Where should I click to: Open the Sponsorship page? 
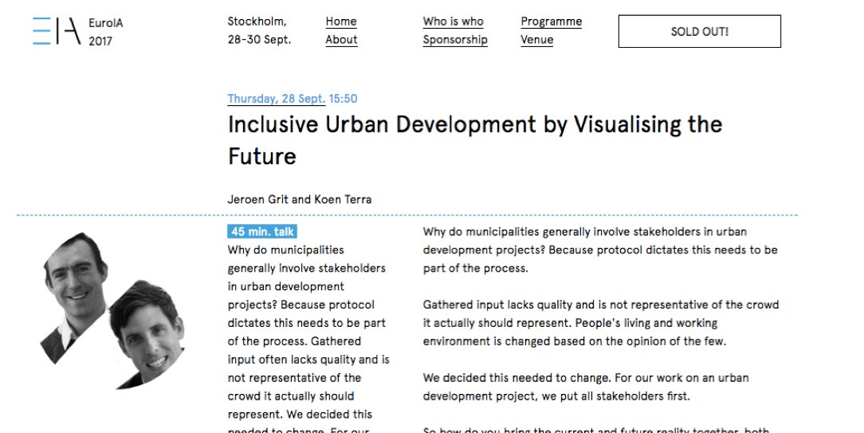455,40
